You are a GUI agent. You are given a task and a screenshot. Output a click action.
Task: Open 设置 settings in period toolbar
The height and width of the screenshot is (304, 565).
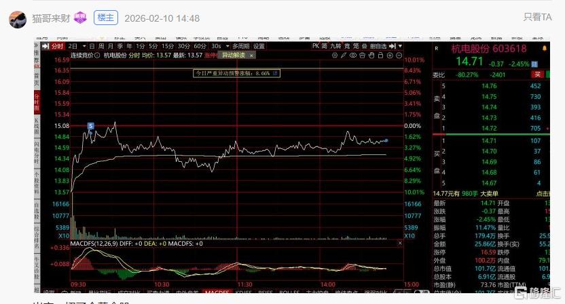point(259,46)
